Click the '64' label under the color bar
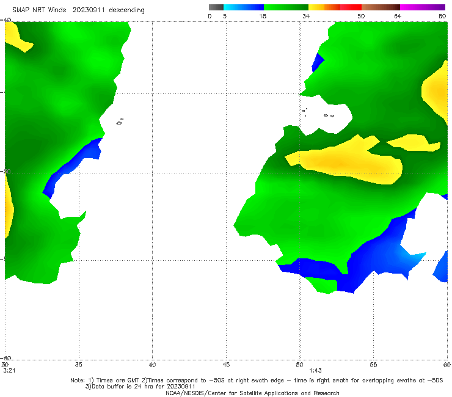Viewport: 452px width, 397px height. pyautogui.click(x=398, y=16)
